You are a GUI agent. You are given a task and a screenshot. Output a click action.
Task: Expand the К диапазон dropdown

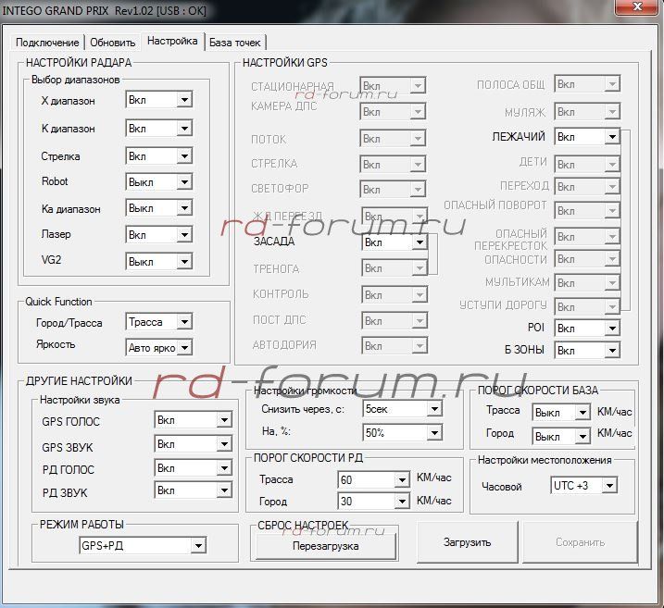tap(158, 129)
